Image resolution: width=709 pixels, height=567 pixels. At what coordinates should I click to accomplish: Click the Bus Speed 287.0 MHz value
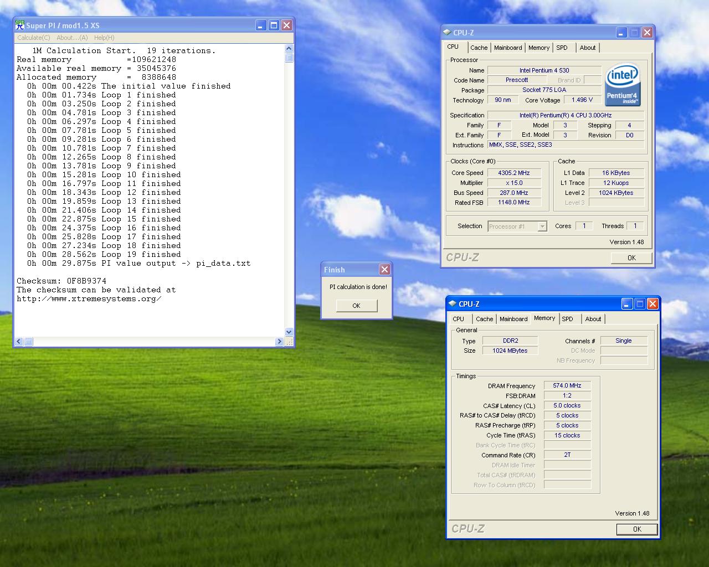514,193
